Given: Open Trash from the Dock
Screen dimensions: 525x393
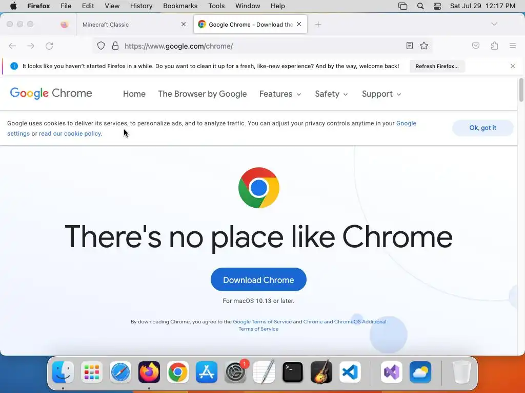Looking at the screenshot, I should point(462,372).
